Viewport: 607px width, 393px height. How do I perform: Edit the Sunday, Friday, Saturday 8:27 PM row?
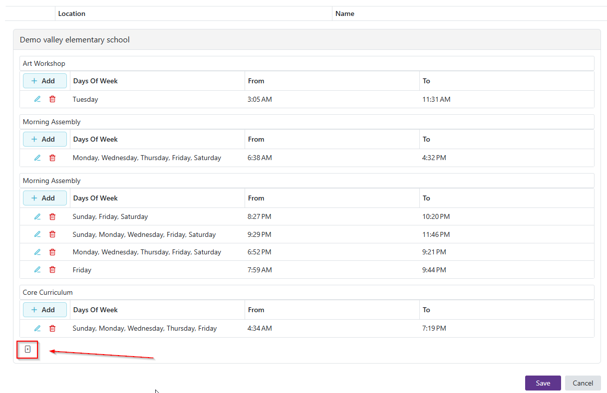pyautogui.click(x=37, y=216)
